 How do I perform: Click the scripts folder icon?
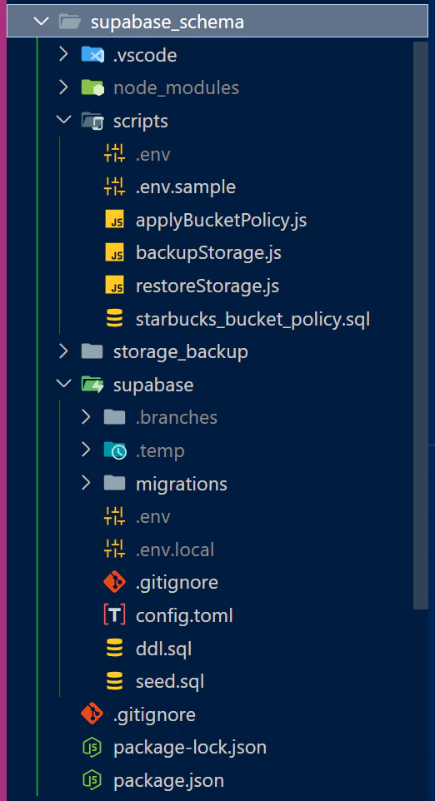92,121
